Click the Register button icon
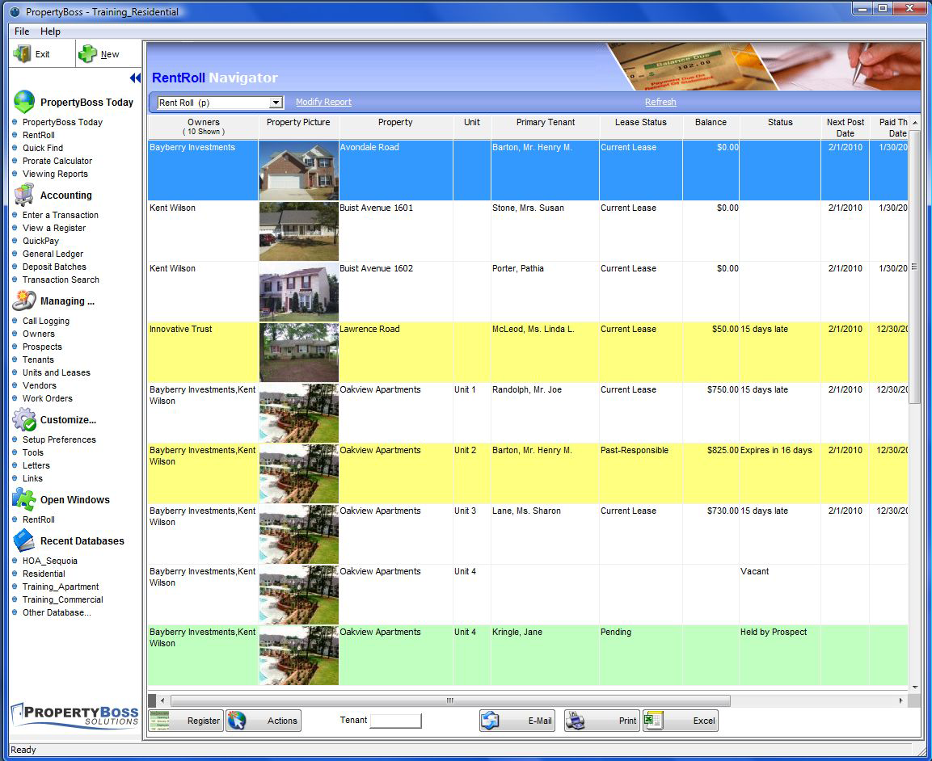This screenshot has width=932, height=761. 159,721
